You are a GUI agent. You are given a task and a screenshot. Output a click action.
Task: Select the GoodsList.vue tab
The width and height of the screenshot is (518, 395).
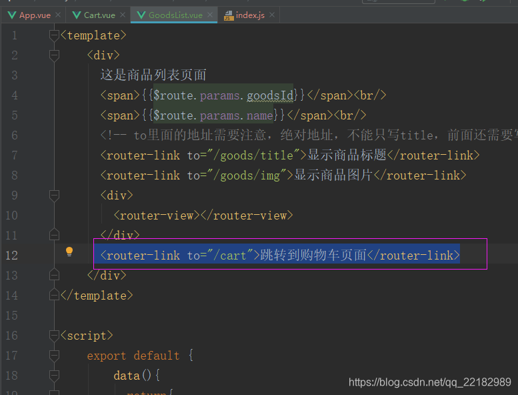(x=175, y=15)
